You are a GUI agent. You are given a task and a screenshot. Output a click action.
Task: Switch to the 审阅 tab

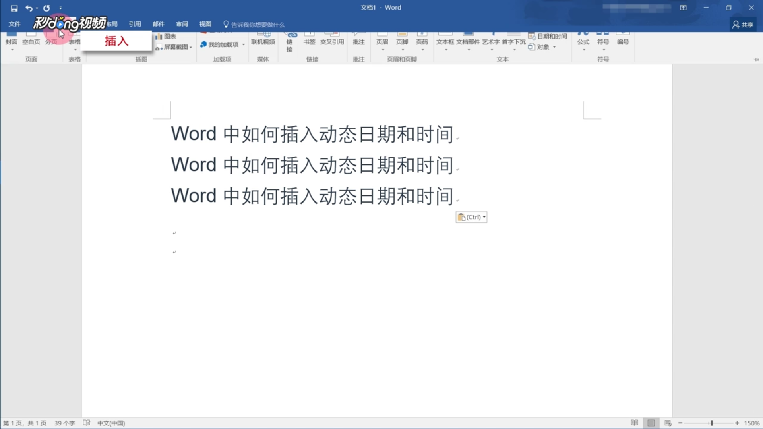[182, 24]
